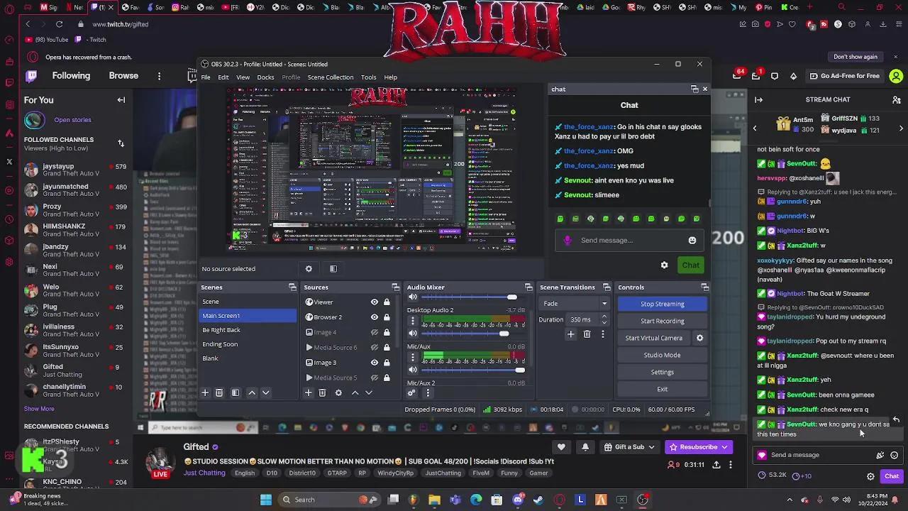The image size is (908, 511).
Task: Click Start Recording button
Action: [663, 321]
